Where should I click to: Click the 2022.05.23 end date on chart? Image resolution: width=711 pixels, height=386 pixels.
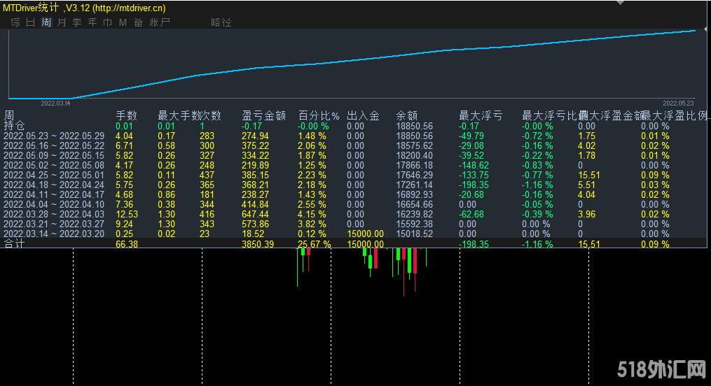pos(677,103)
